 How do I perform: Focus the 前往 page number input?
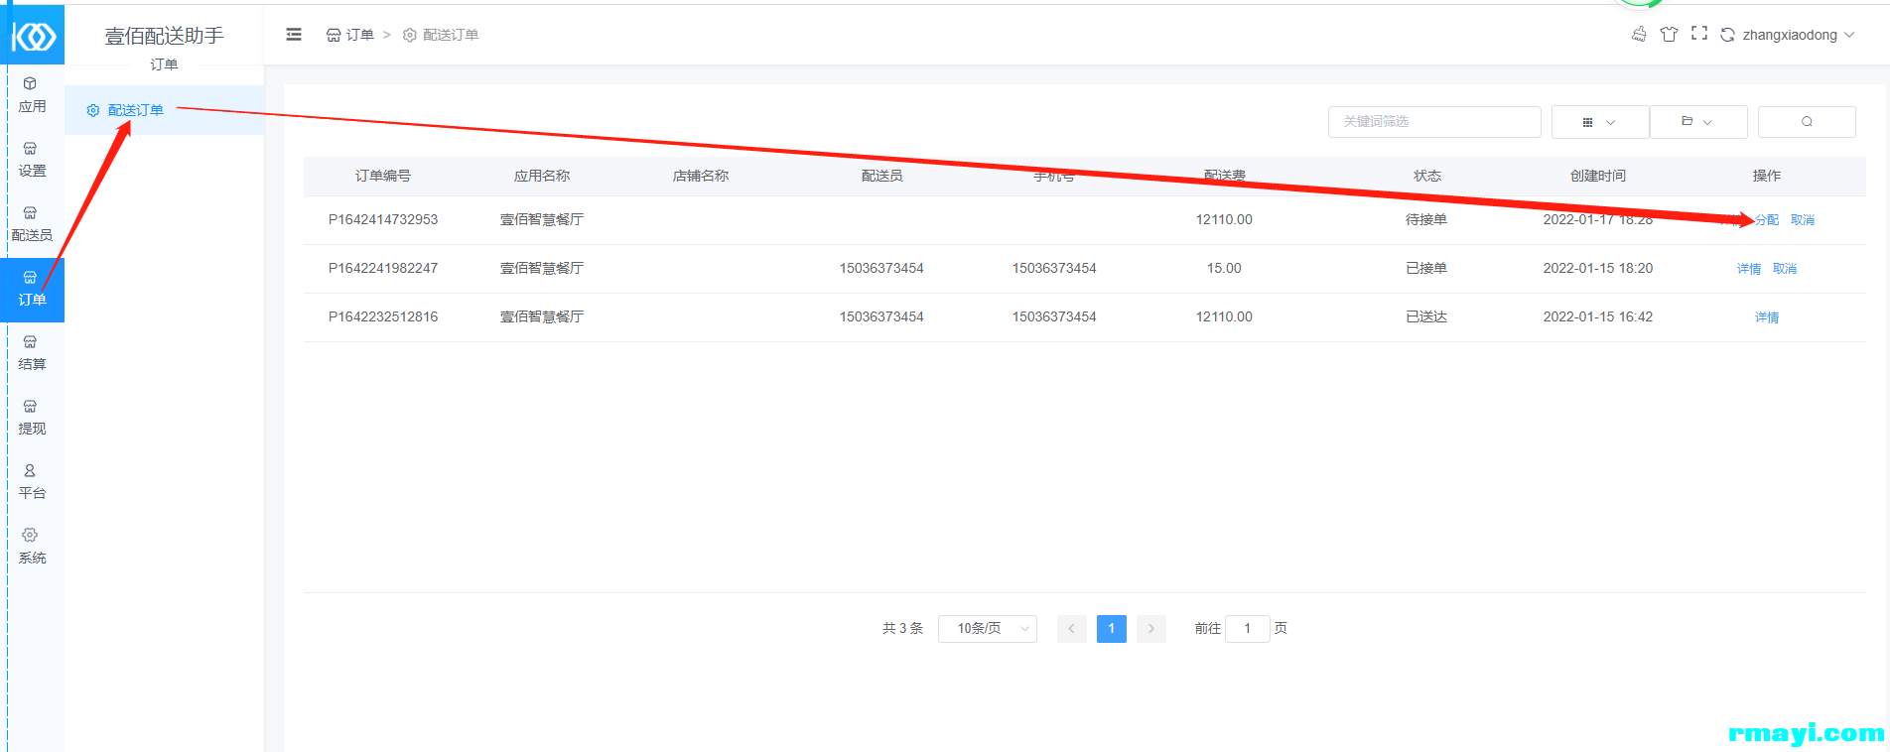point(1248,629)
